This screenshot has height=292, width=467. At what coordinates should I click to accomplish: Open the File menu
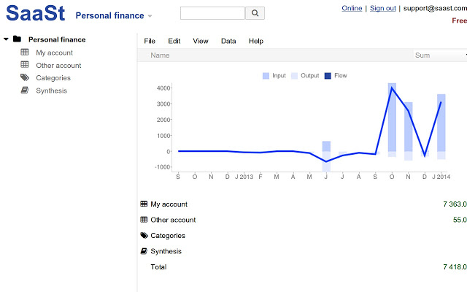tap(150, 41)
